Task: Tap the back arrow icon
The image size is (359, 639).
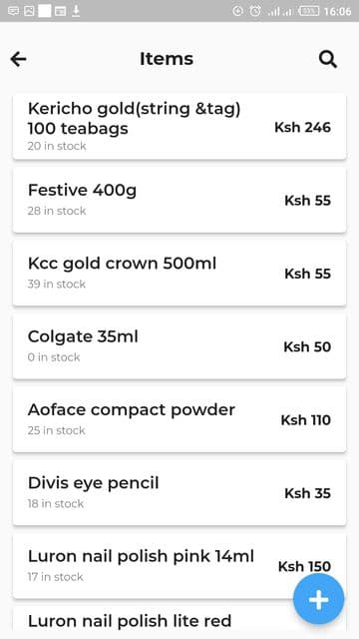Action: [x=18, y=59]
